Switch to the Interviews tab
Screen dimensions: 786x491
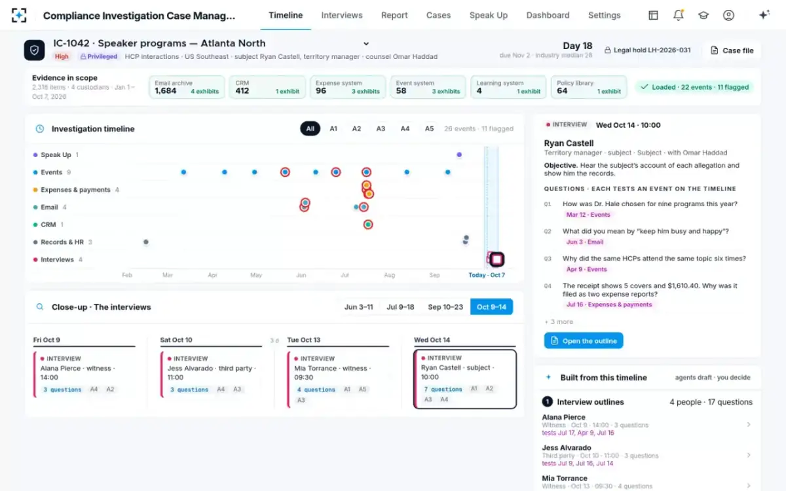(342, 15)
